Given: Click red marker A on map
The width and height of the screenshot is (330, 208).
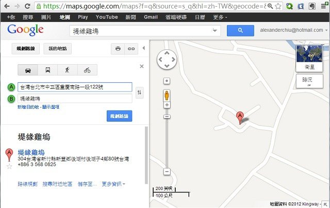Looking at the screenshot, I should (x=240, y=118).
